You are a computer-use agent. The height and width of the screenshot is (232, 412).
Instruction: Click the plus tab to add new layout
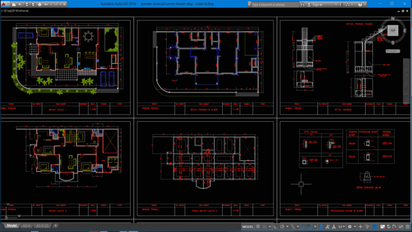[55, 226]
